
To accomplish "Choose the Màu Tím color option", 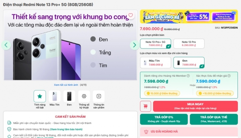I will 156,62.
